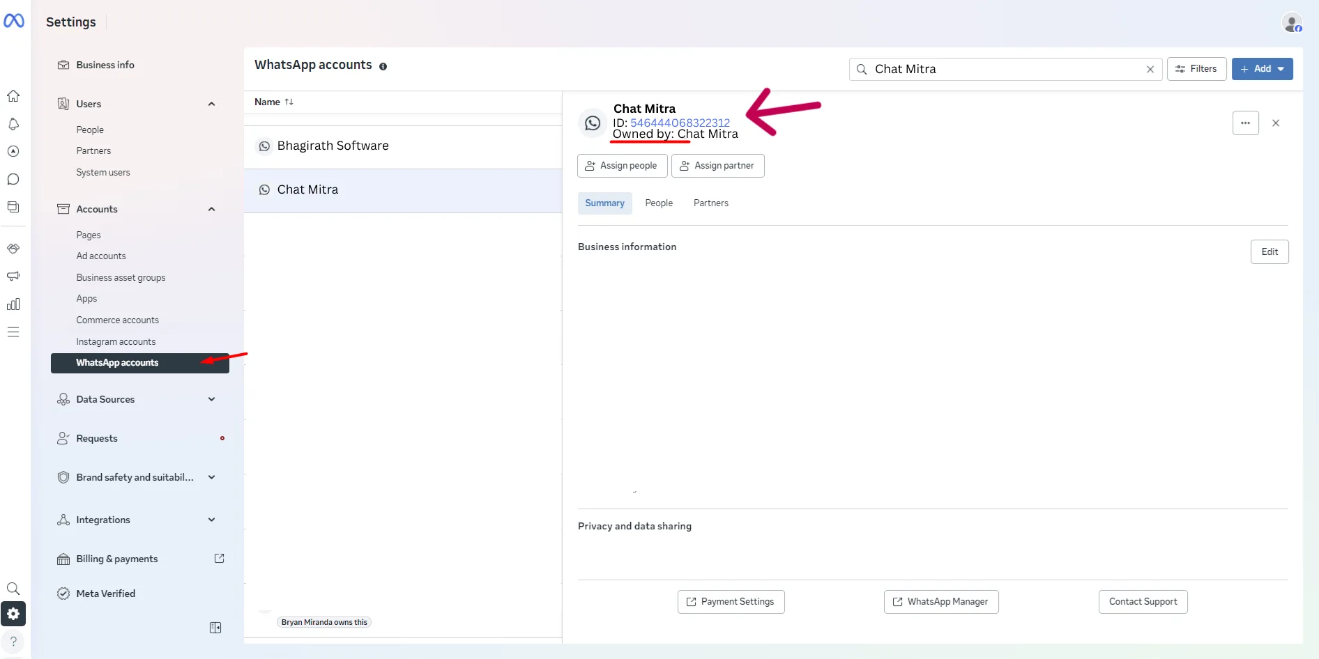
Task: Switch to the Partners tab
Action: [x=711, y=203]
